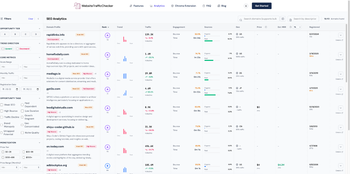Click the rank A badge for rapidlinks.info
The image size is (350, 174).
click(x=107, y=35)
